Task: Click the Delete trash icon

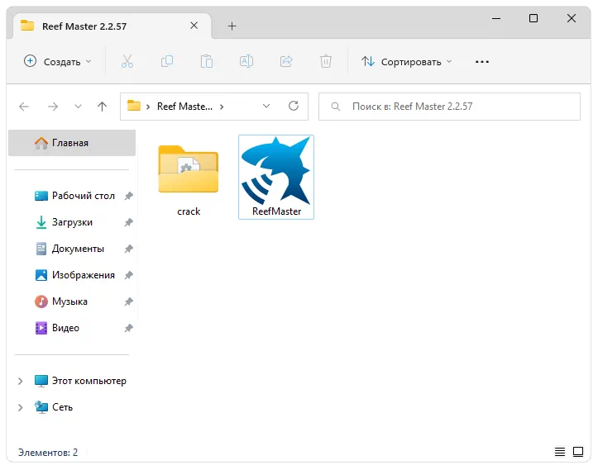Action: [x=325, y=61]
